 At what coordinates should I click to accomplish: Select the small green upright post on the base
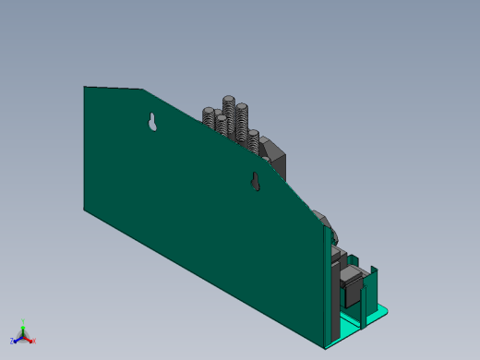[x=364, y=306]
